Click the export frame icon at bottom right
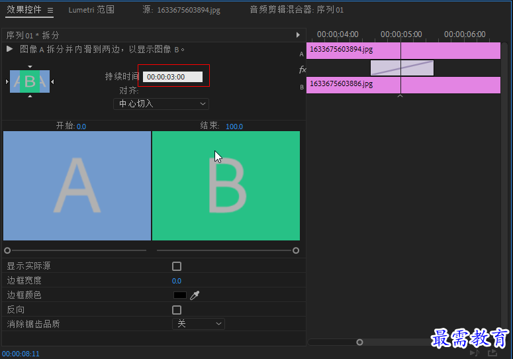 click(x=492, y=353)
